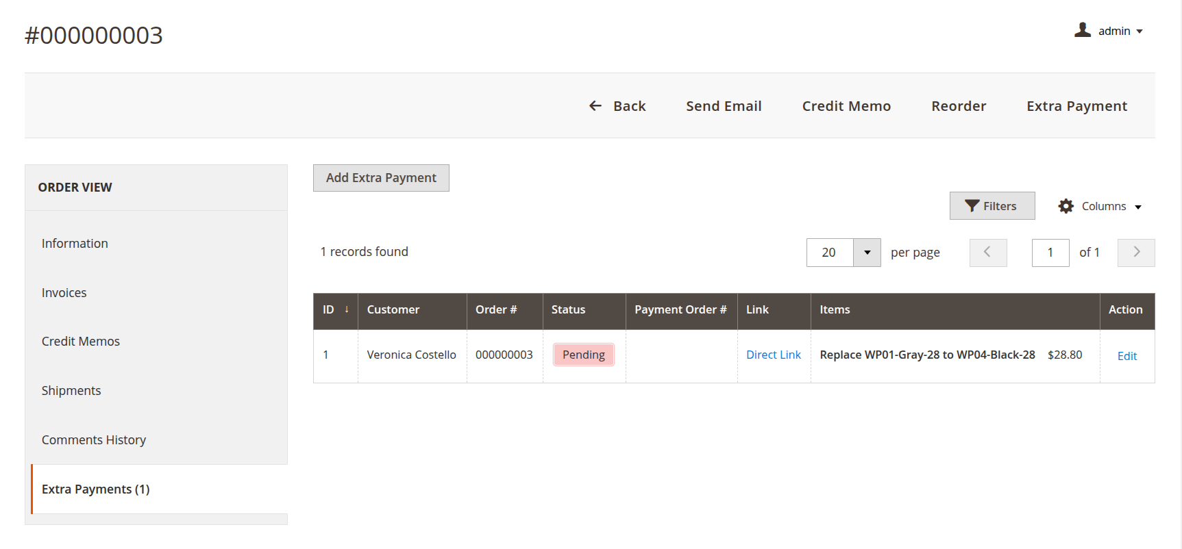Click the Columns gear icon

tap(1066, 206)
